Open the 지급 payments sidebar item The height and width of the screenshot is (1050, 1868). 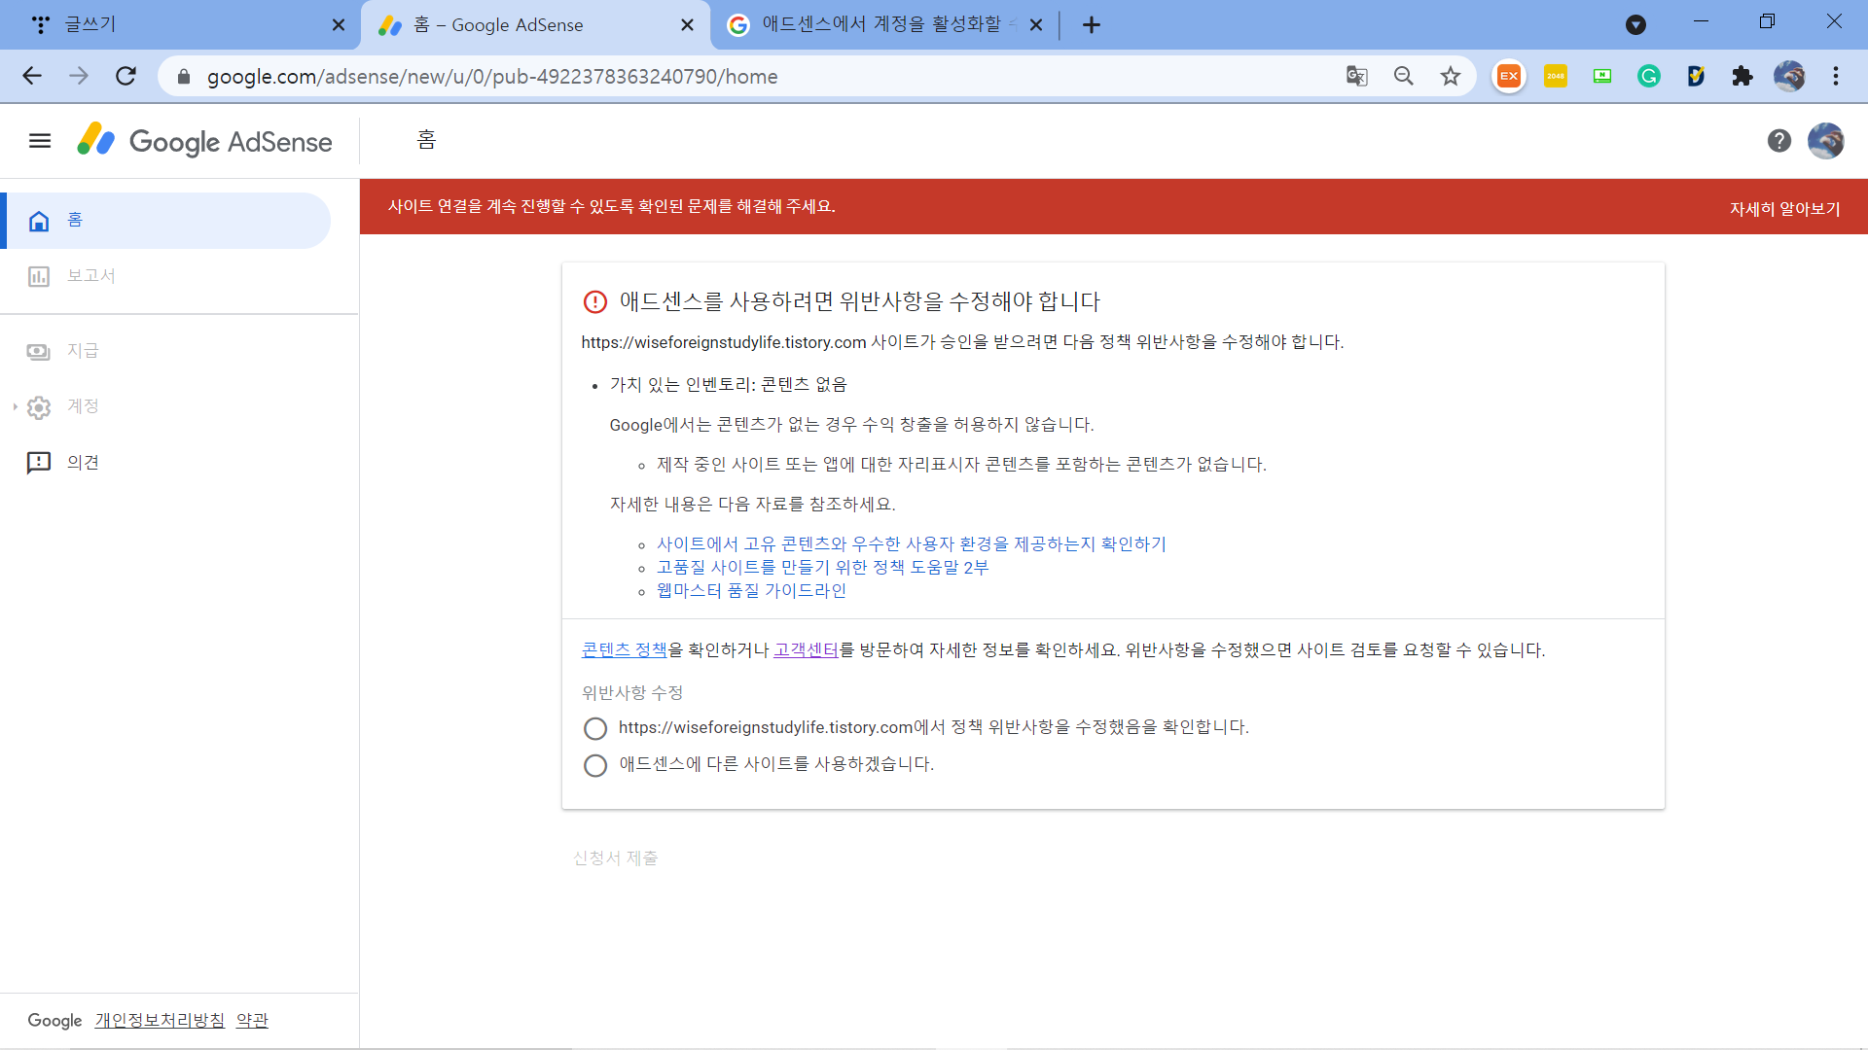pyautogui.click(x=82, y=351)
